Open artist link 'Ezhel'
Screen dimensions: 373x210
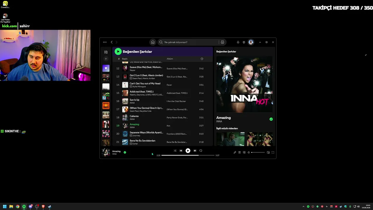coord(135,144)
